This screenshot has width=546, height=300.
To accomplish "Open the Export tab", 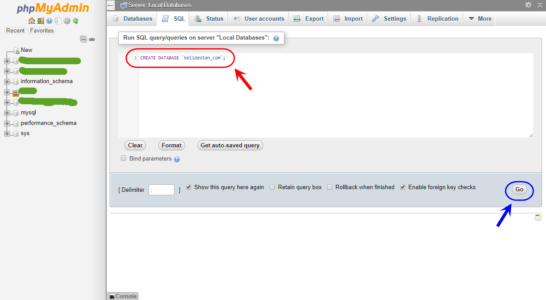I will (x=309, y=18).
